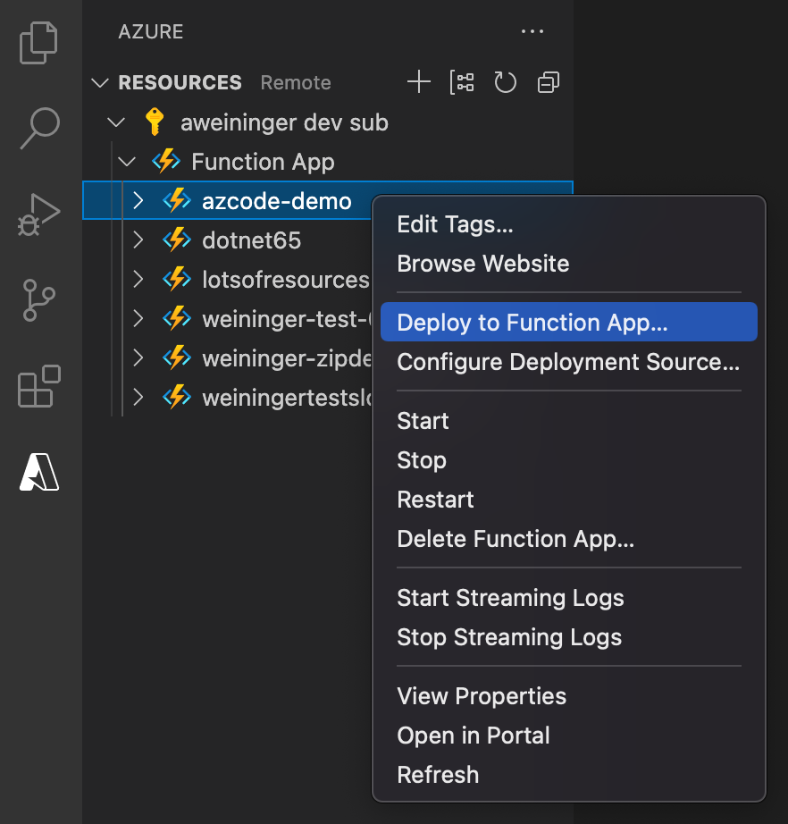The height and width of the screenshot is (824, 788).
Task: Collapse all items using the collapse icon
Action: 547,81
